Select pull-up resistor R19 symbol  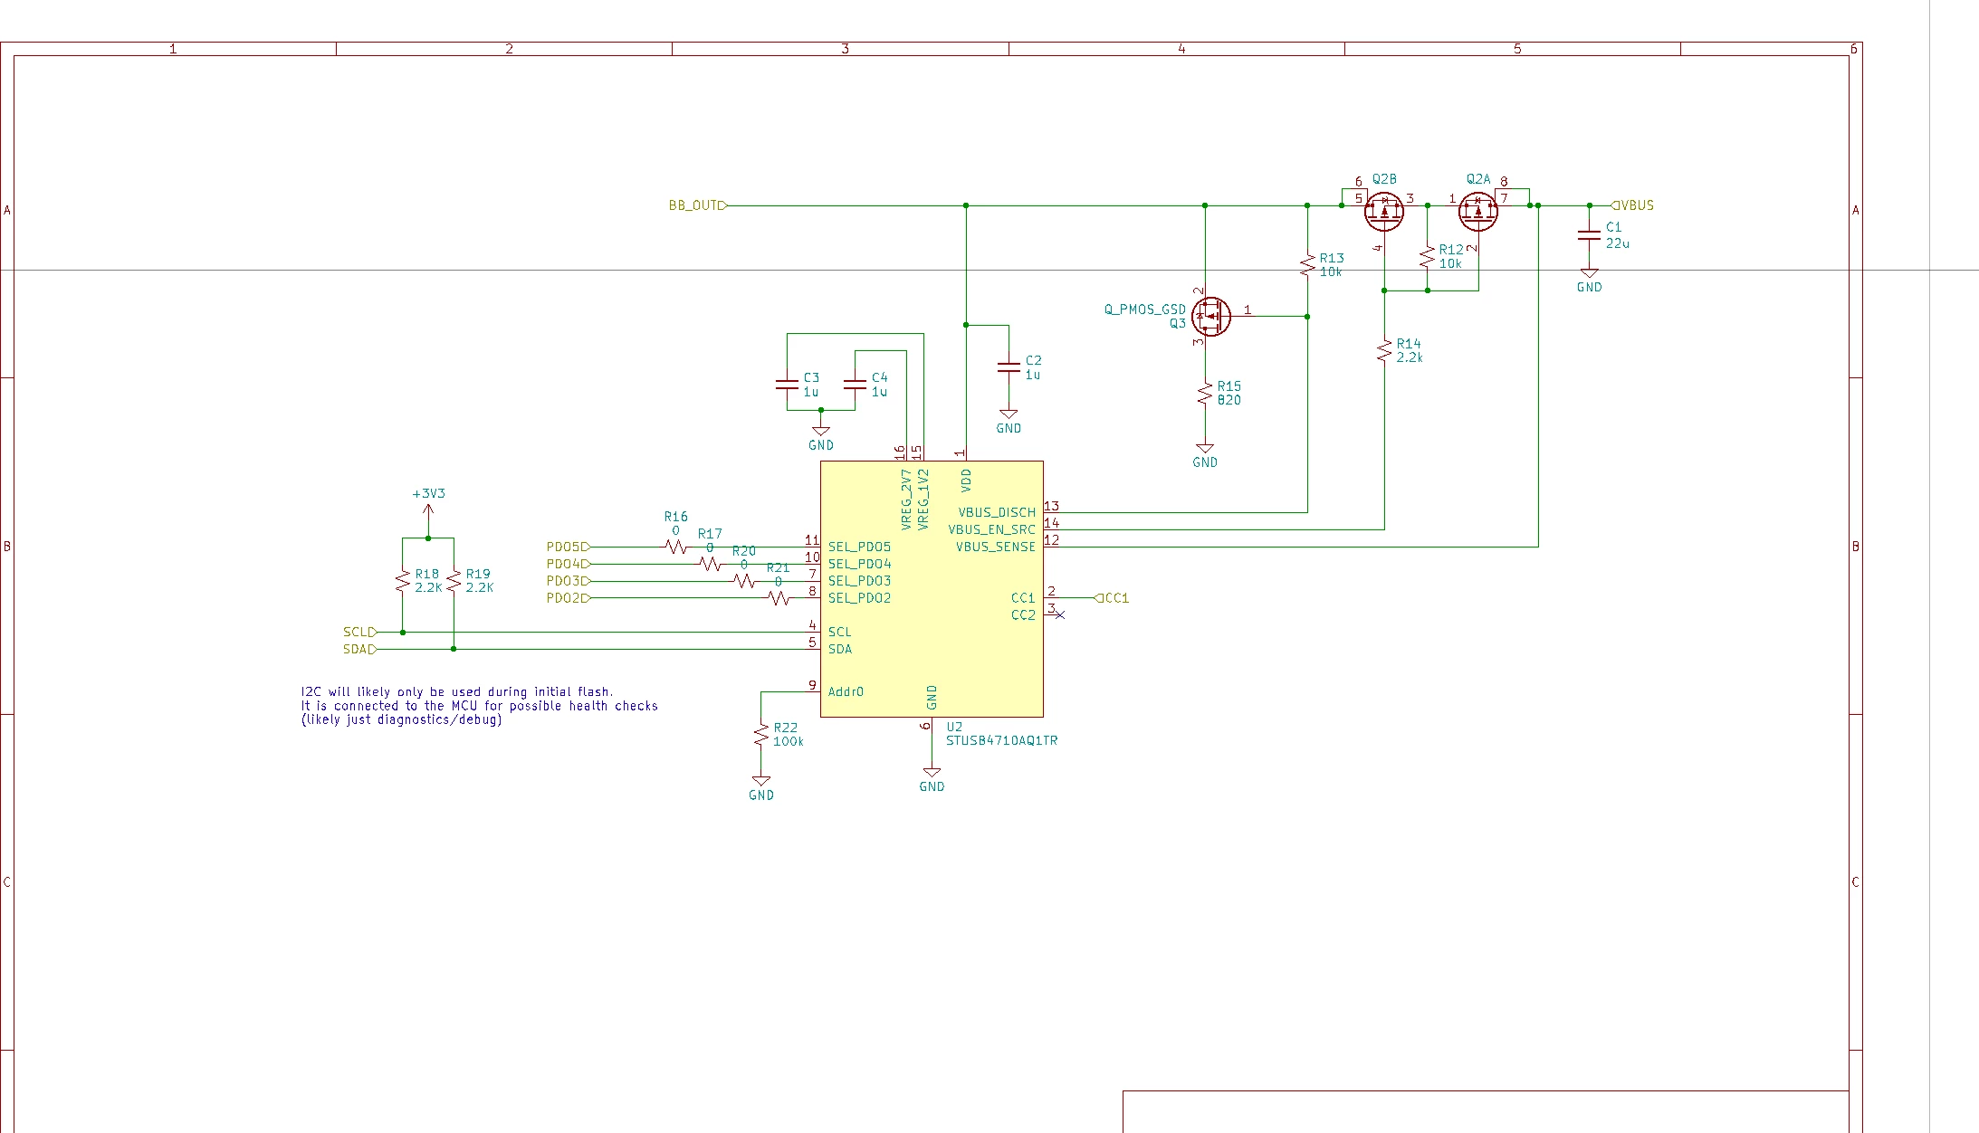454,581
